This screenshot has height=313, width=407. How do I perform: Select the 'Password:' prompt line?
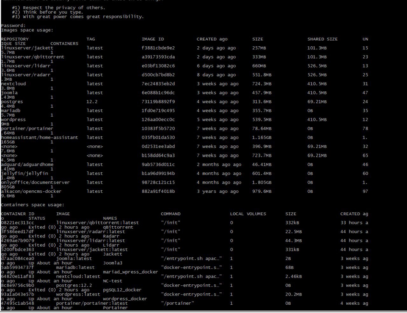13,25
